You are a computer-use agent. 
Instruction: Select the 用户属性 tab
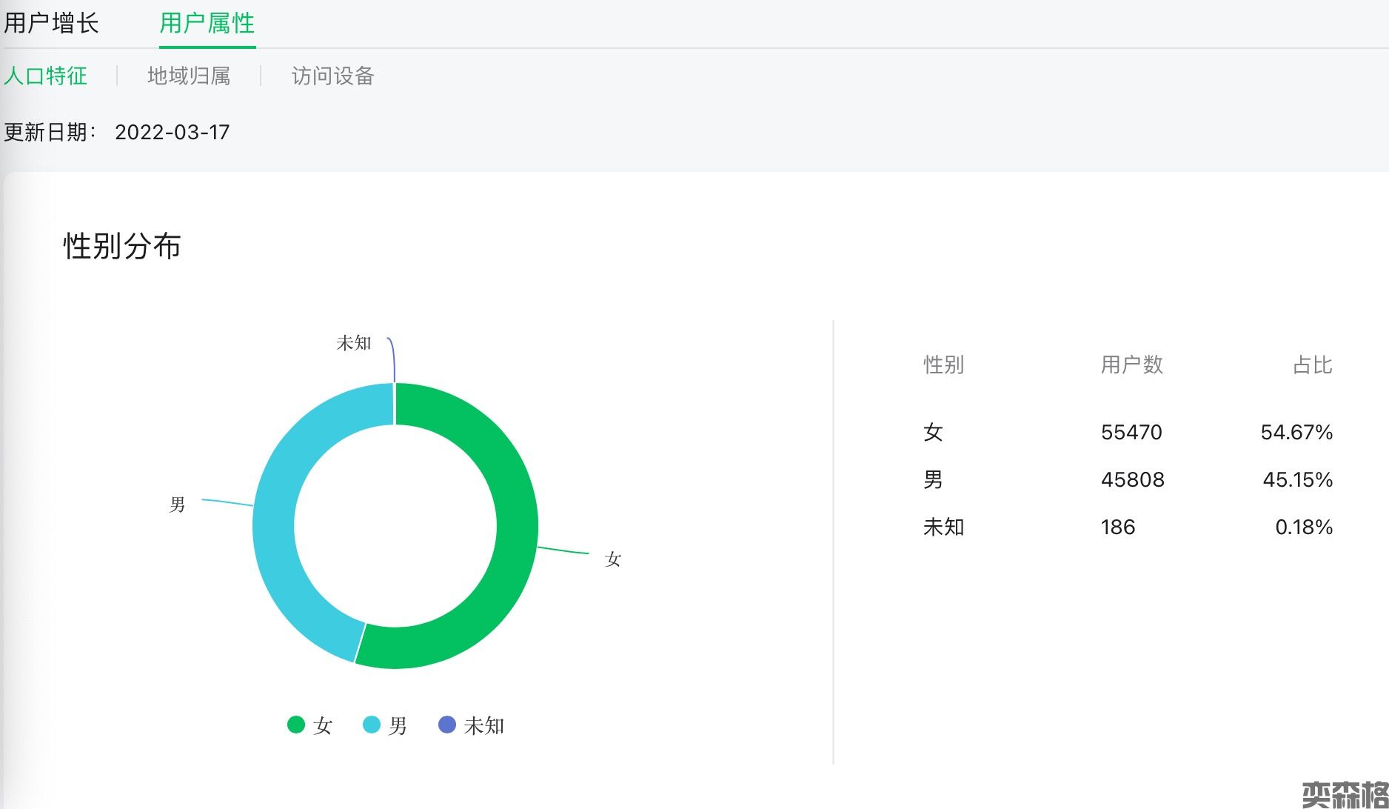point(207,23)
